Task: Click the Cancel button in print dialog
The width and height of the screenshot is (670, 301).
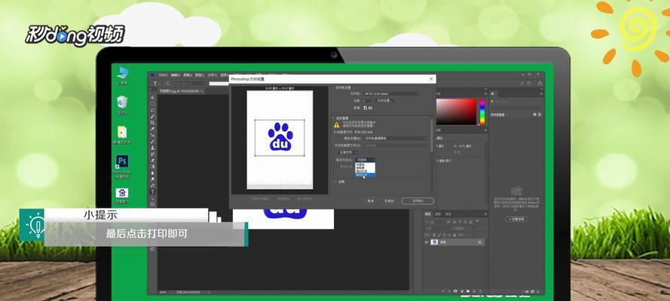Action: (369, 201)
